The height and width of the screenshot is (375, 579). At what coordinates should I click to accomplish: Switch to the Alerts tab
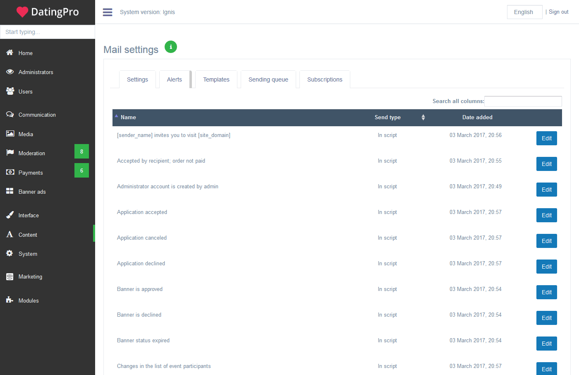[175, 79]
